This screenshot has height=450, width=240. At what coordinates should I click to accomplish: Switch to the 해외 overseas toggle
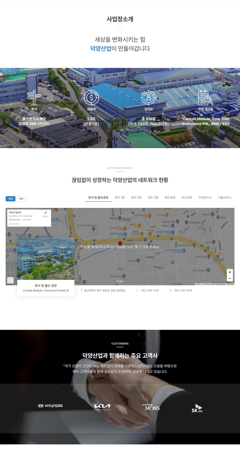coord(21,199)
